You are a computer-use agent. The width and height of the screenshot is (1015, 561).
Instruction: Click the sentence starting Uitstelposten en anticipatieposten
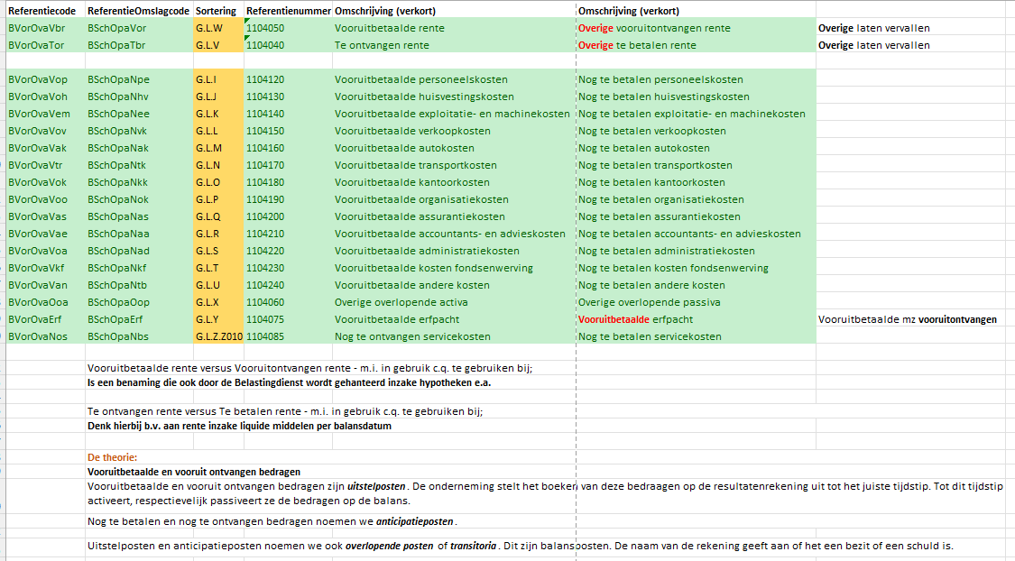click(520, 546)
